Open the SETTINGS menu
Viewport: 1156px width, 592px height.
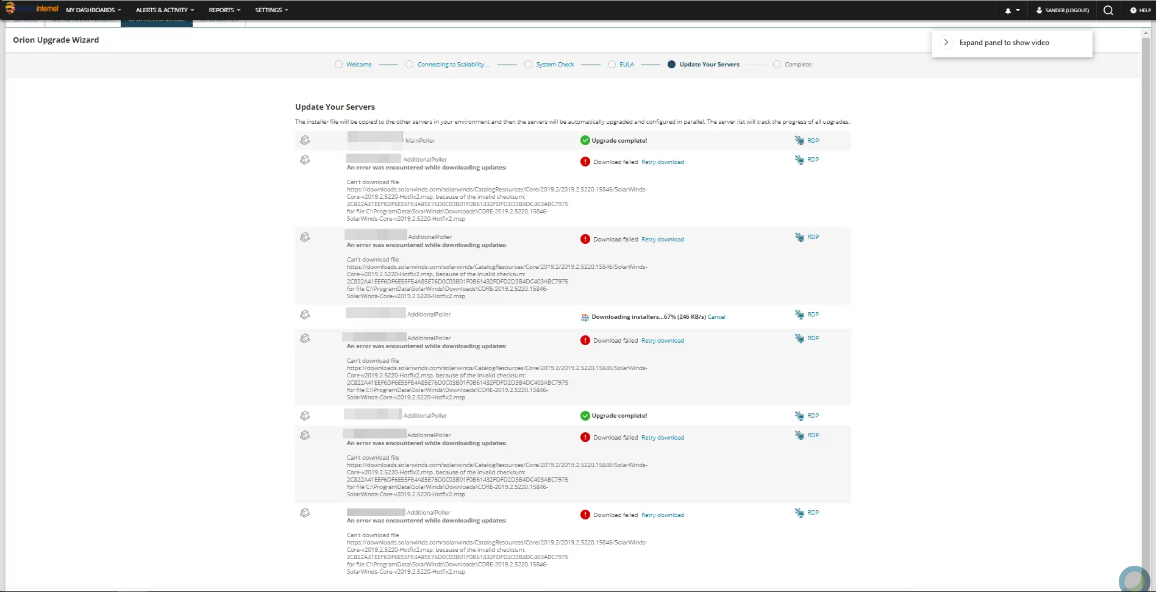[271, 10]
